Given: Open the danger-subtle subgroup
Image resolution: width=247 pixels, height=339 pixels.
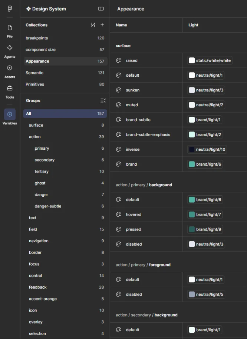Looking at the screenshot, I should 65,206.
